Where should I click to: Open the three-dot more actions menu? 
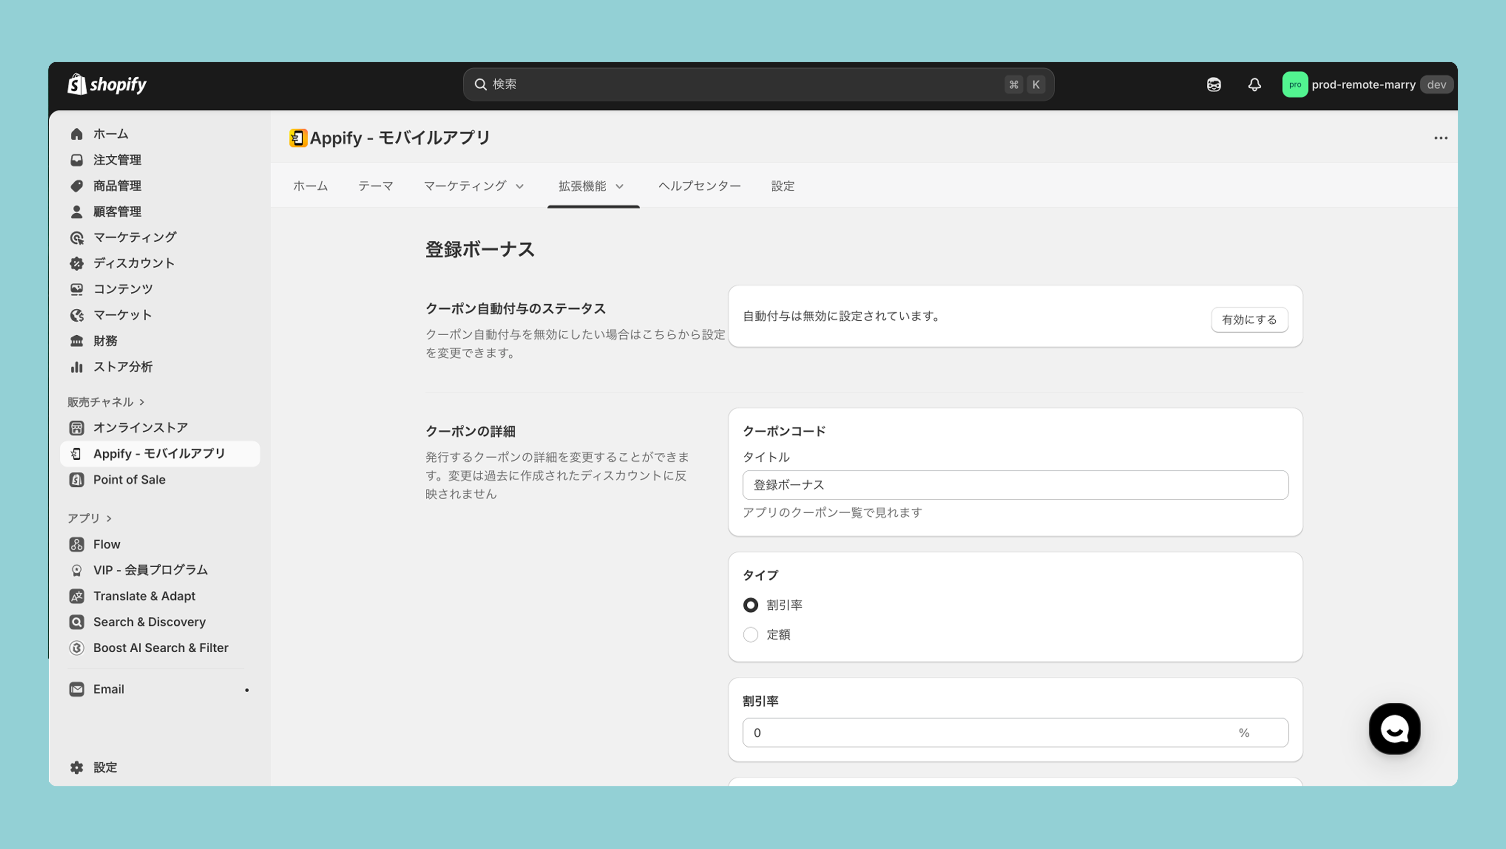pyautogui.click(x=1440, y=138)
